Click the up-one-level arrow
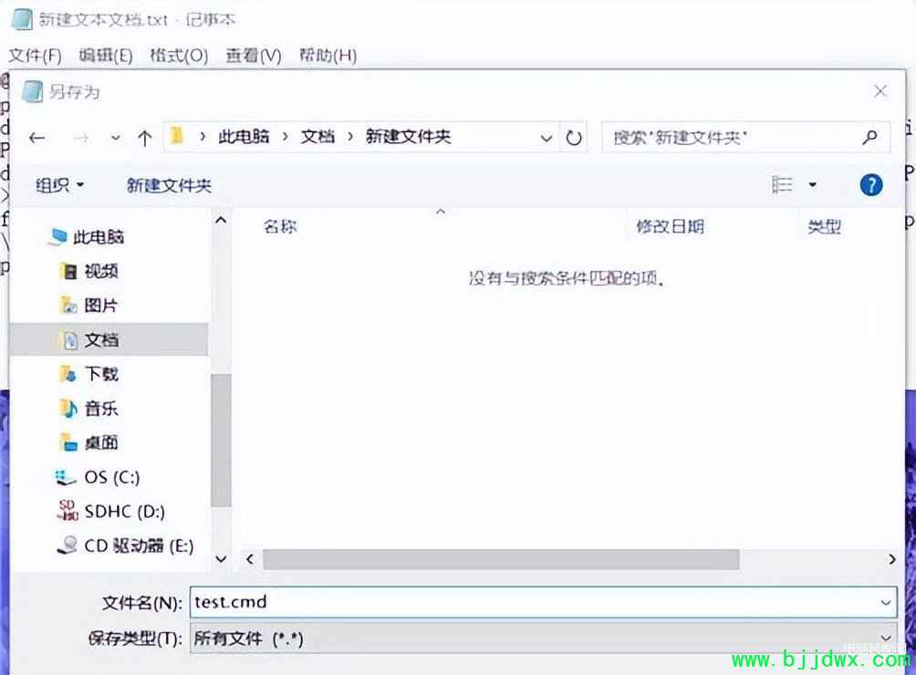Screen dimensions: 916x675 [144, 137]
